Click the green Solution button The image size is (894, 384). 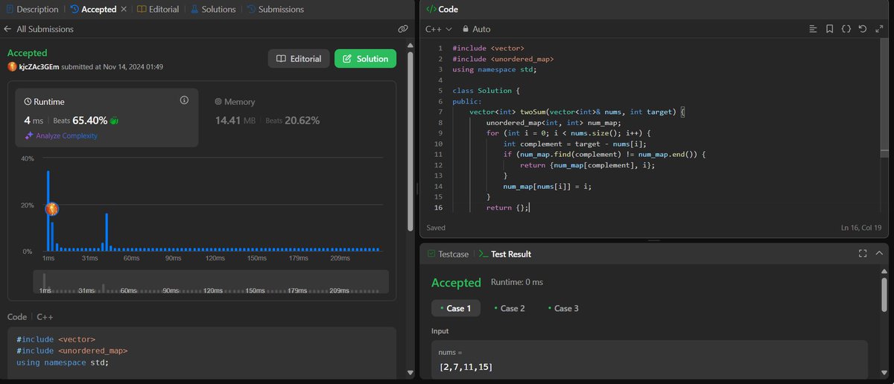click(365, 59)
